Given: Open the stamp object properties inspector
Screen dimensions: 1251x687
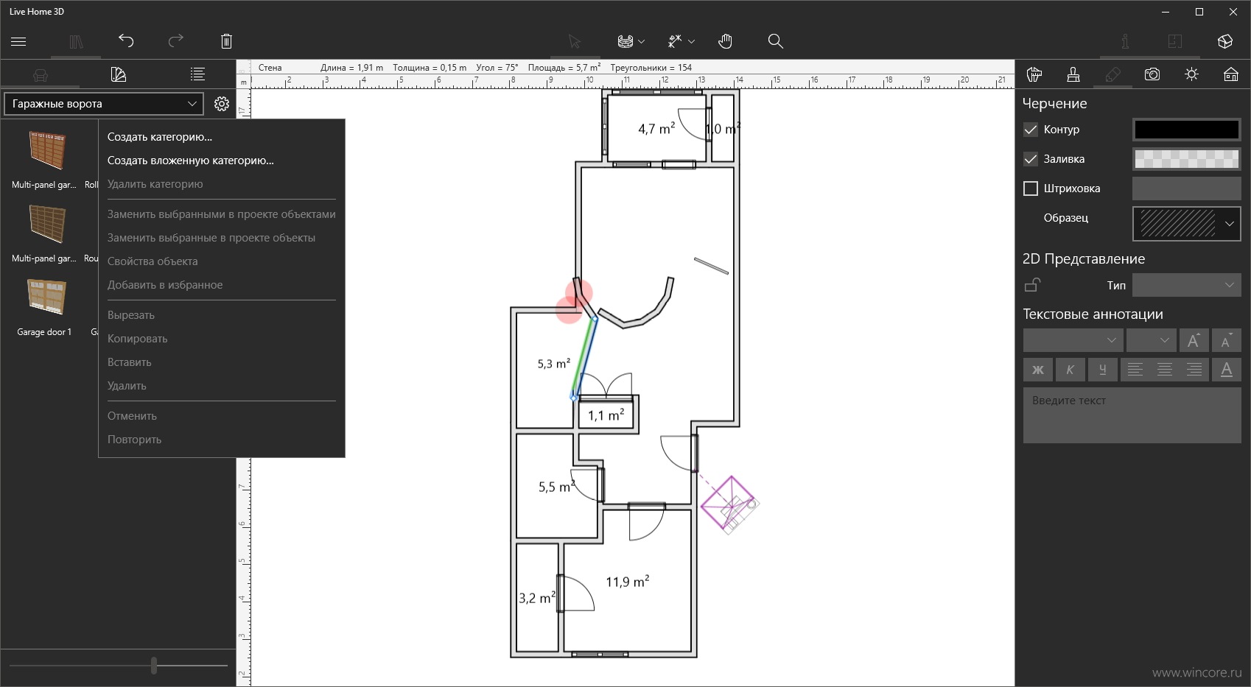Looking at the screenshot, I should 1073,74.
